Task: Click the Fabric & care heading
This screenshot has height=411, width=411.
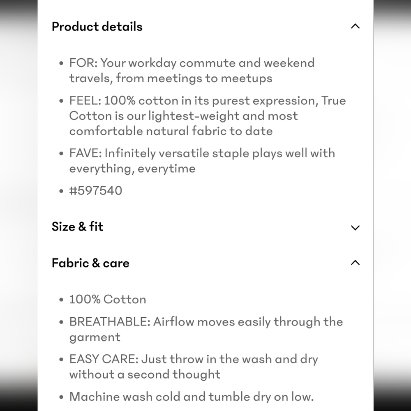Action: tap(90, 263)
